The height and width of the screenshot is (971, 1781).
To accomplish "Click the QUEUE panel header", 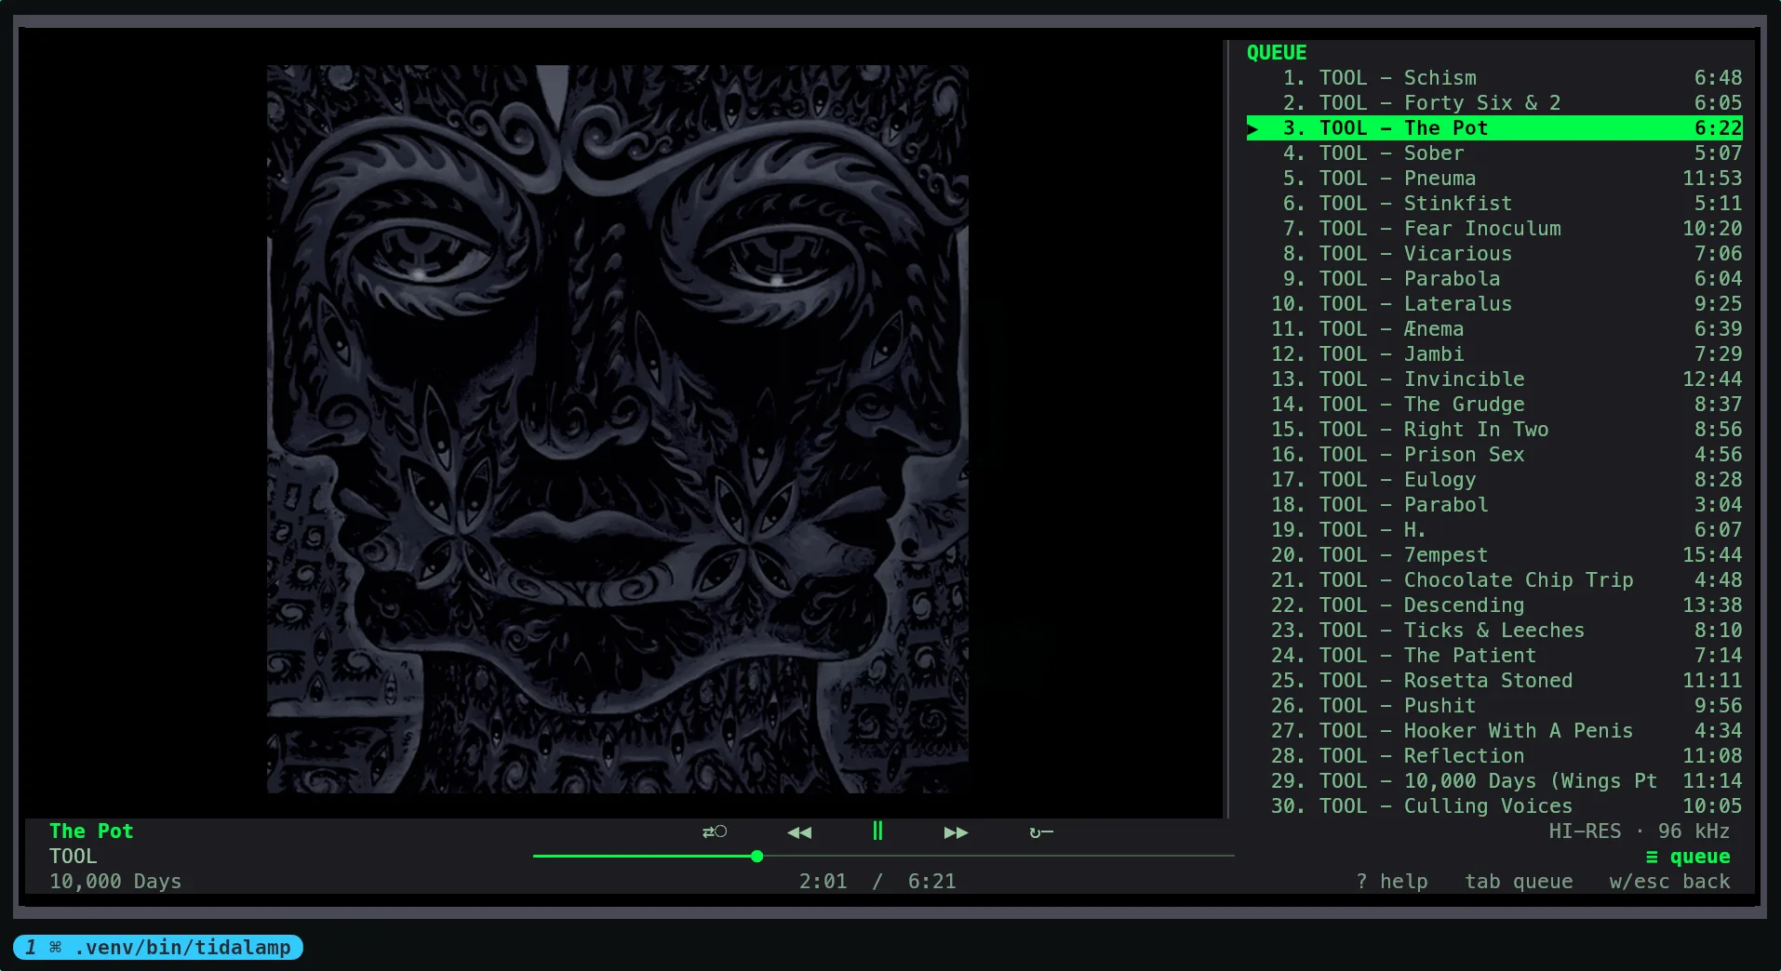I will [x=1277, y=53].
